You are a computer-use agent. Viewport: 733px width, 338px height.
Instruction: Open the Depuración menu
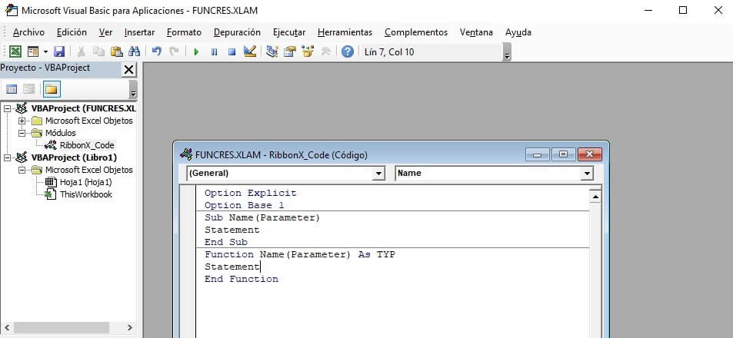237,32
